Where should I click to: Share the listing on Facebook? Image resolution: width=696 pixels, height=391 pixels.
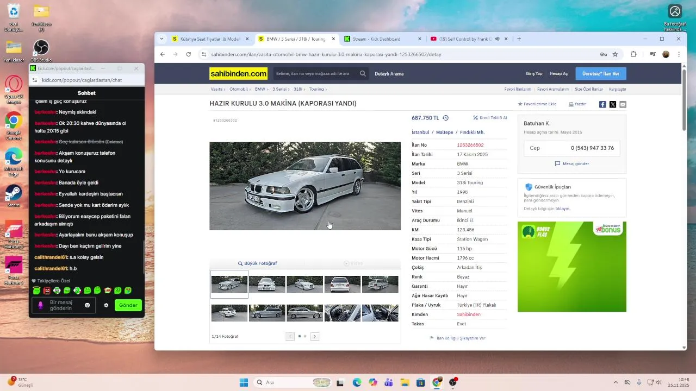click(x=602, y=104)
